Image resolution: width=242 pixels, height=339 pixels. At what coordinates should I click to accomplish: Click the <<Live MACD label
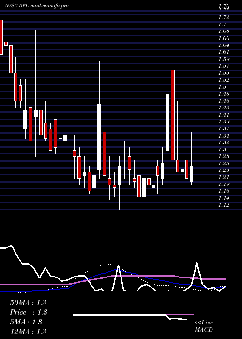click(204, 326)
